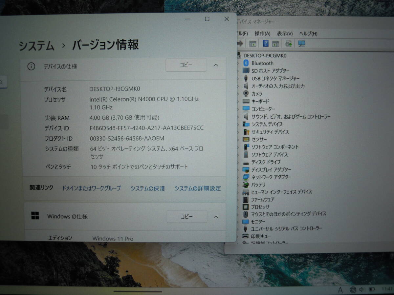Image resolution: width=394 pixels, height=295 pixels.
Task: Click the USB コネクタ マネージャー icon
Action: pyautogui.click(x=246, y=78)
